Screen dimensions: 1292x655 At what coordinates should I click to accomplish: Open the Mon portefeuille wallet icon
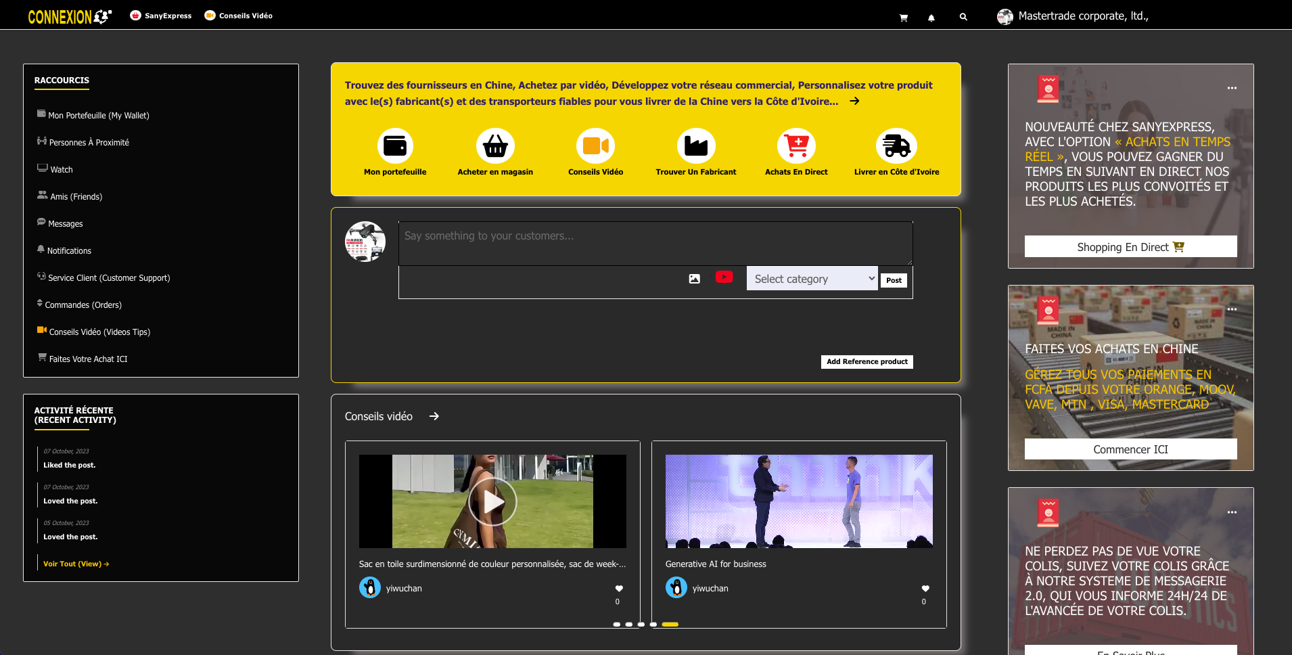(x=395, y=145)
